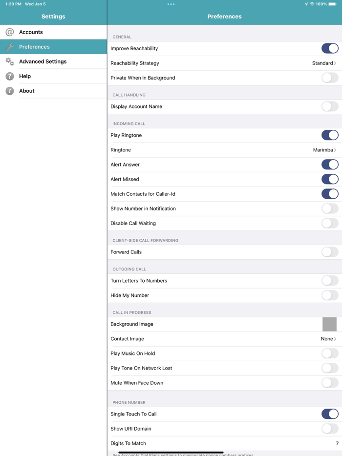Open the Contact Image selector
Viewport: 342px width, 456px height.
[x=328, y=339]
